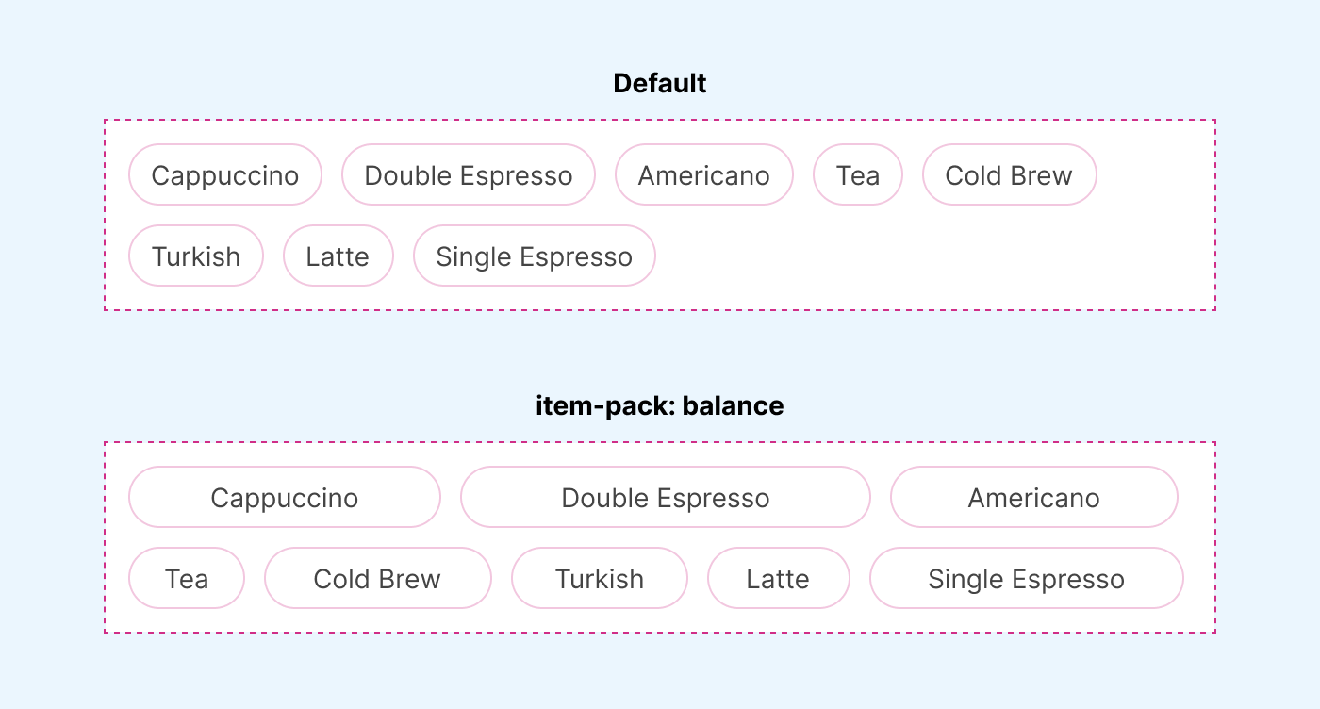Image resolution: width=1320 pixels, height=709 pixels.
Task: Click the Cappuccino pill in Default section
Action: point(225,175)
